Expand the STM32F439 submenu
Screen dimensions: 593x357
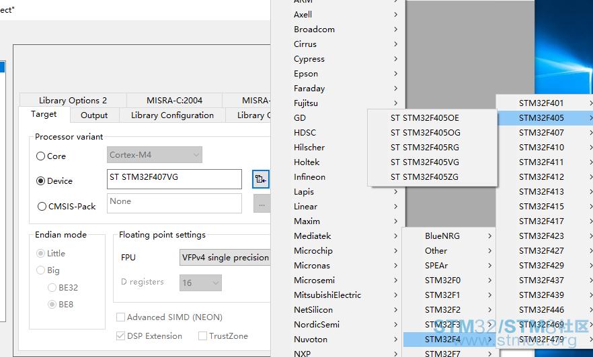point(545,295)
